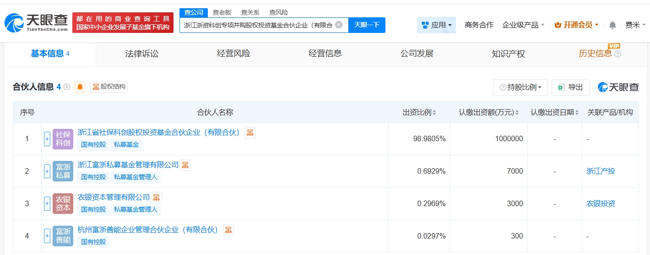The height and width of the screenshot is (255, 650).
Task: Expand row 1 with plus button
Action: tap(47, 139)
